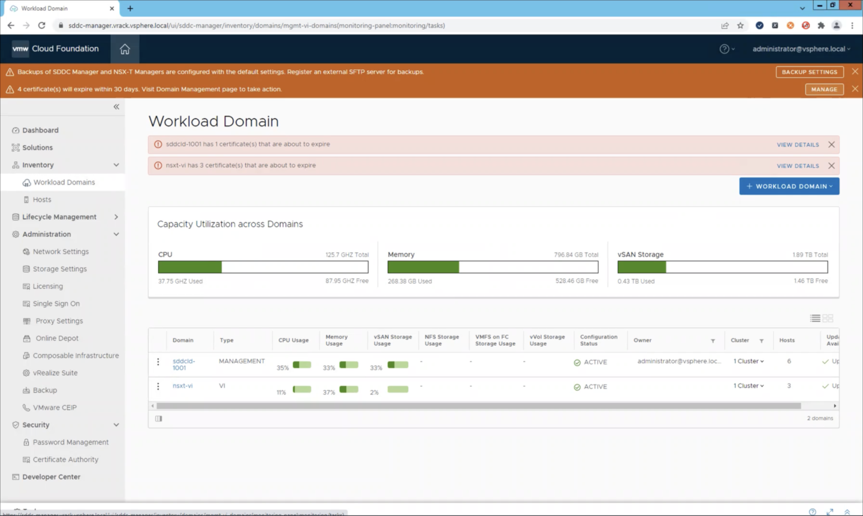Open the Owner column filter icon
The width and height of the screenshot is (863, 516).
point(713,340)
